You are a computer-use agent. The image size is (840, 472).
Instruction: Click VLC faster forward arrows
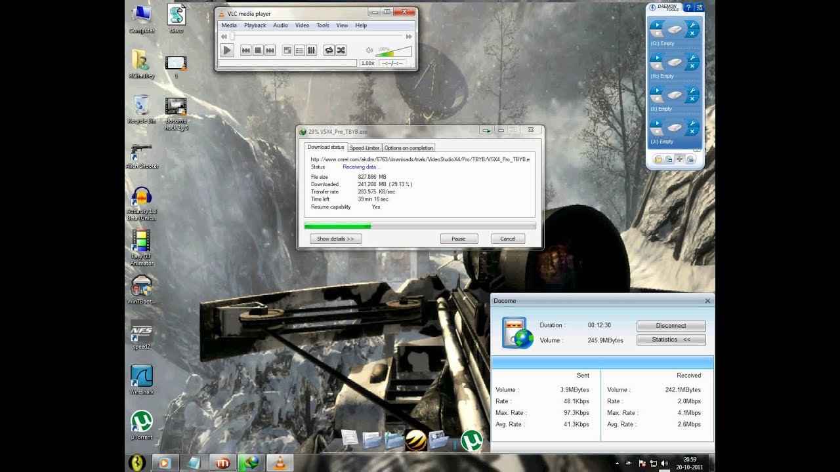pyautogui.click(x=409, y=37)
